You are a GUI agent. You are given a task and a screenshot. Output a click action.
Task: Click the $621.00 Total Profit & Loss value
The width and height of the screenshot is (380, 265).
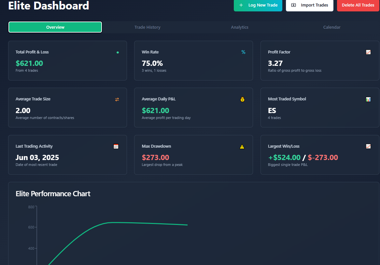(29, 63)
